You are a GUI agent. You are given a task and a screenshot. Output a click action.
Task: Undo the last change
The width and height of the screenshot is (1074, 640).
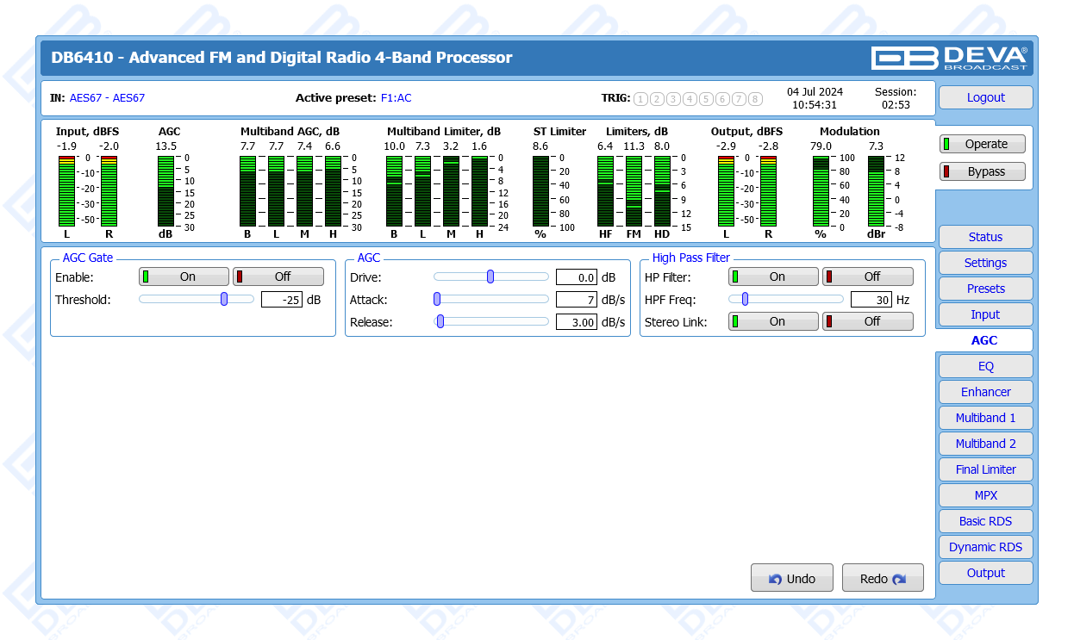[x=791, y=579]
